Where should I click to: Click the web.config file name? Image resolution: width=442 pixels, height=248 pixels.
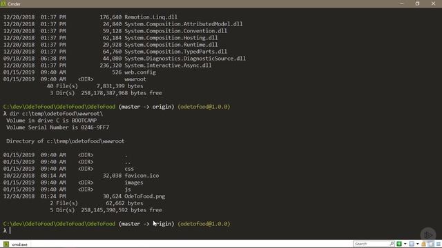point(140,72)
